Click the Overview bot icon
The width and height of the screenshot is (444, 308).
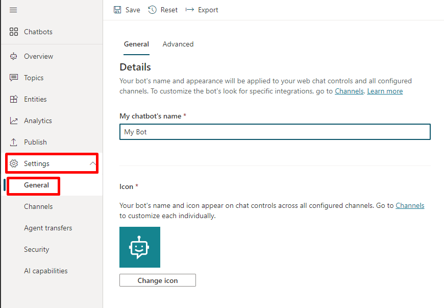[x=14, y=56]
